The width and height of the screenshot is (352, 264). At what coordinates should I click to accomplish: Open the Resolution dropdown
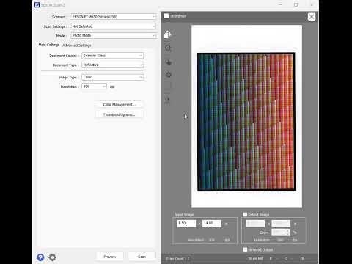[x=94, y=87]
